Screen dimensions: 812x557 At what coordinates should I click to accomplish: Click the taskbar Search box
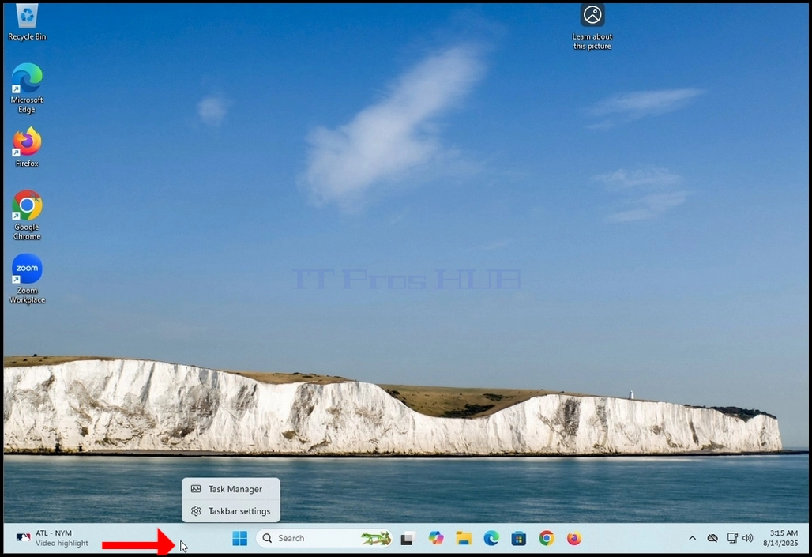tap(324, 538)
